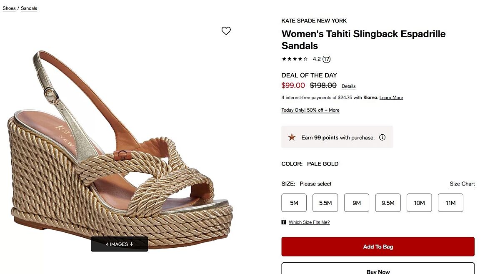Expand the 4 Images gallery

(x=120, y=244)
